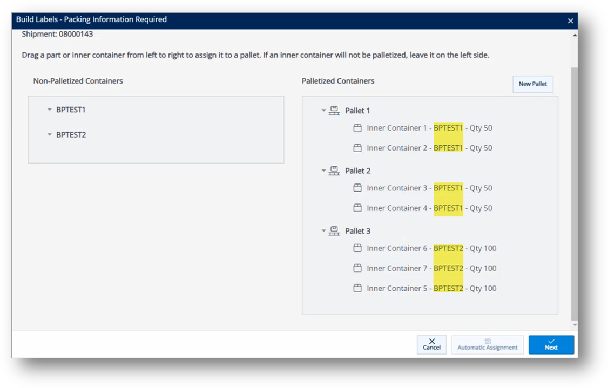
Task: Cancel the label building dialog
Action: coord(431,345)
